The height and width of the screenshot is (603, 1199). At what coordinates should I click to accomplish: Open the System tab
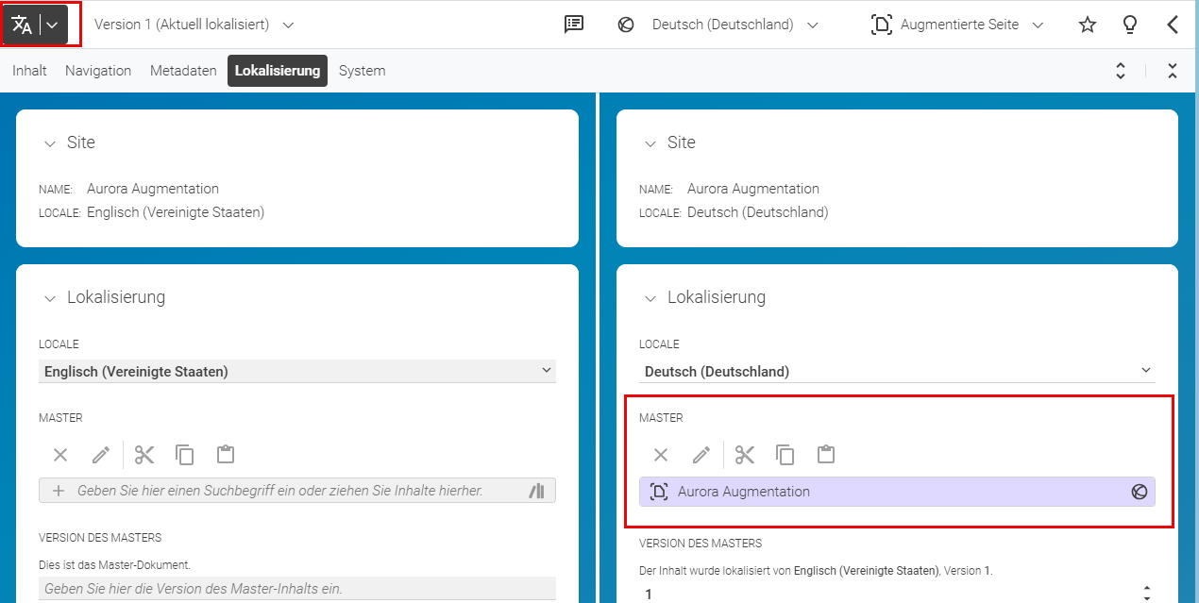(362, 71)
